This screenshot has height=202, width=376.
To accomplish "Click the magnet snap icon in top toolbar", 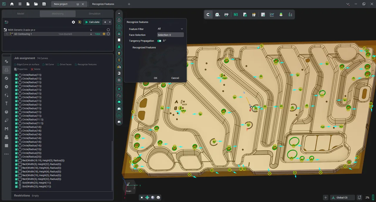I will (209, 14).
